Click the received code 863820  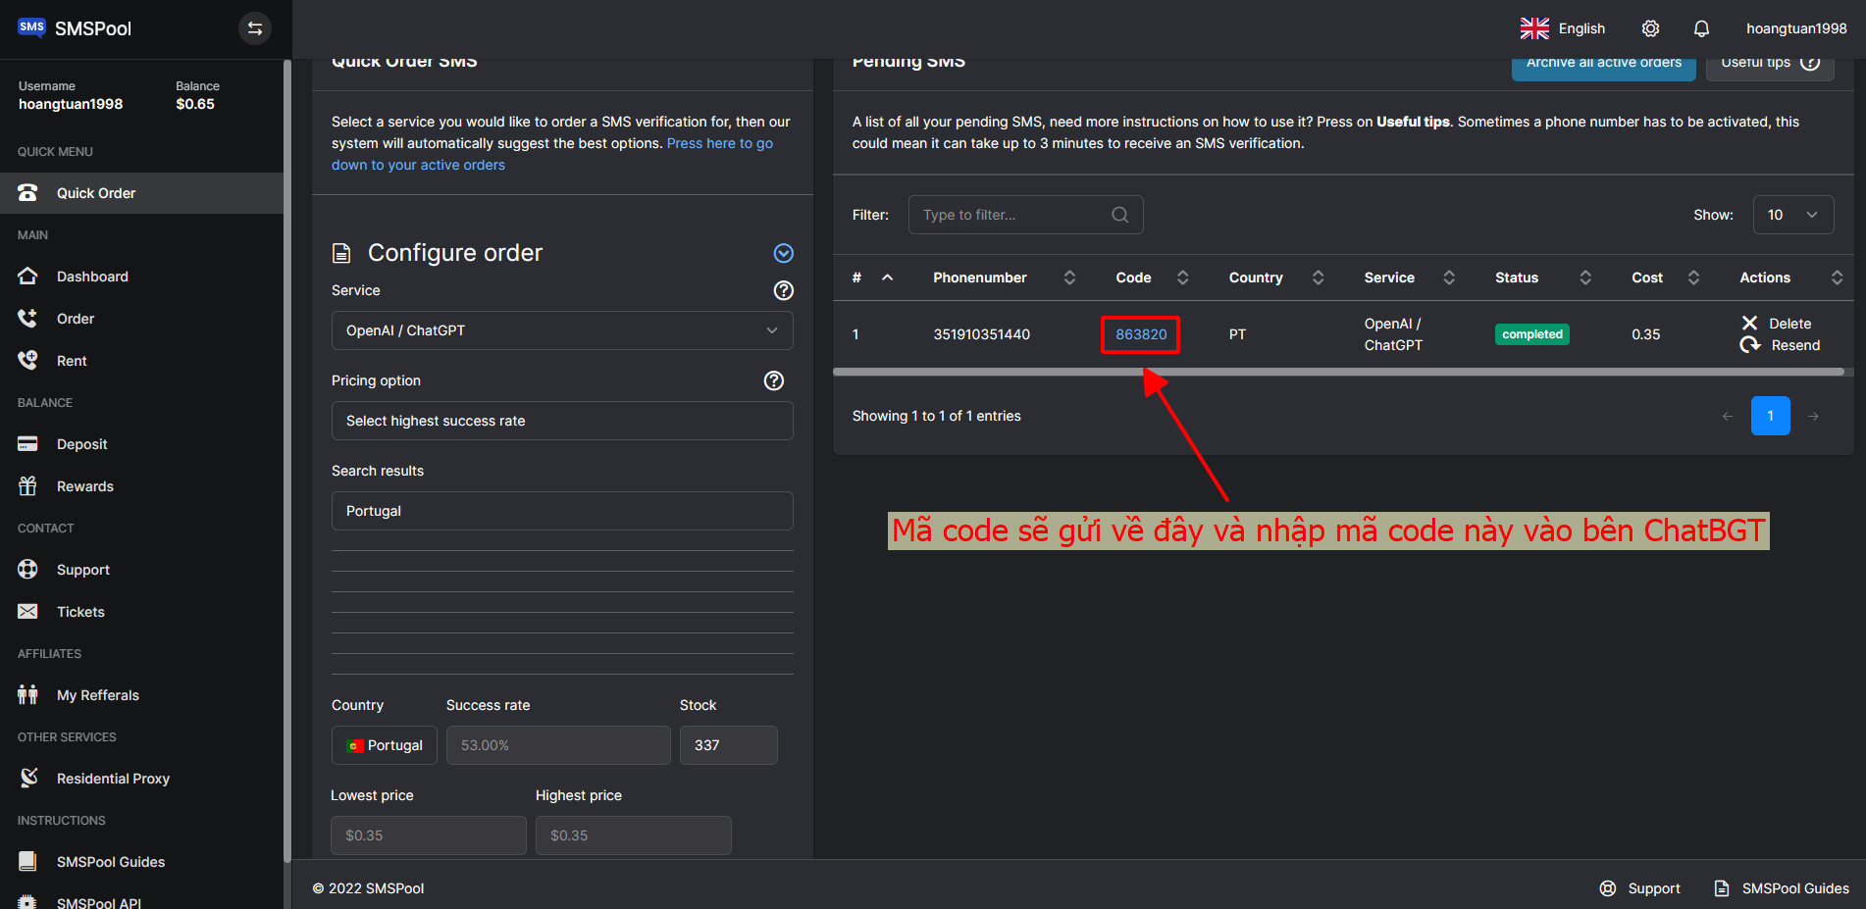tap(1141, 334)
